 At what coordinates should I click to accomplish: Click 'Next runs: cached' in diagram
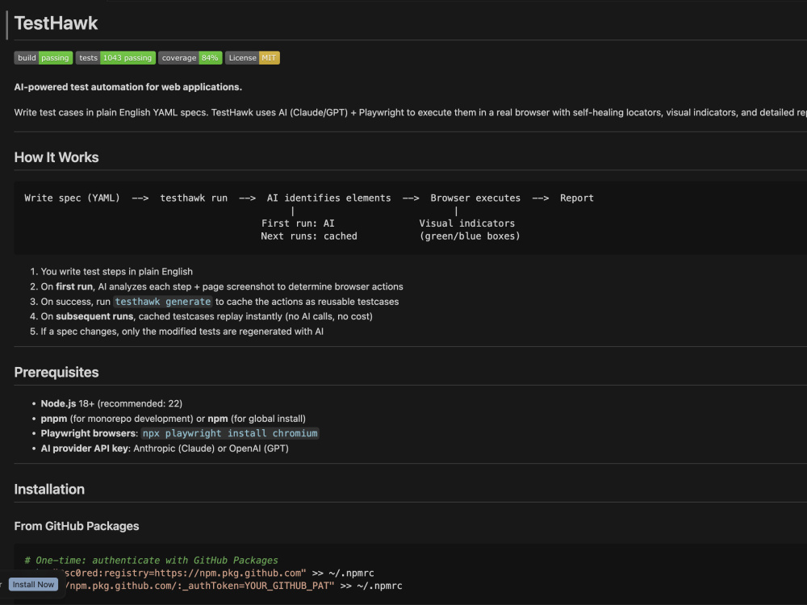309,236
